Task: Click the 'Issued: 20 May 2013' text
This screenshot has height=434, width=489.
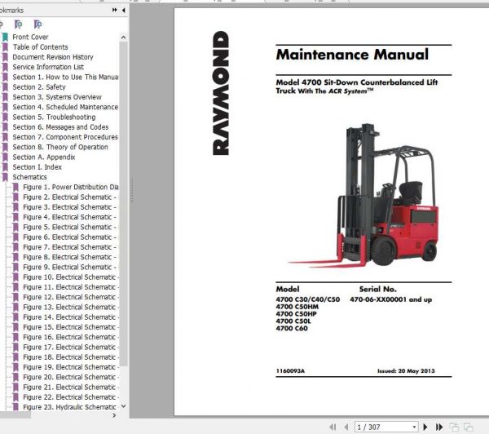Action: 406,371
